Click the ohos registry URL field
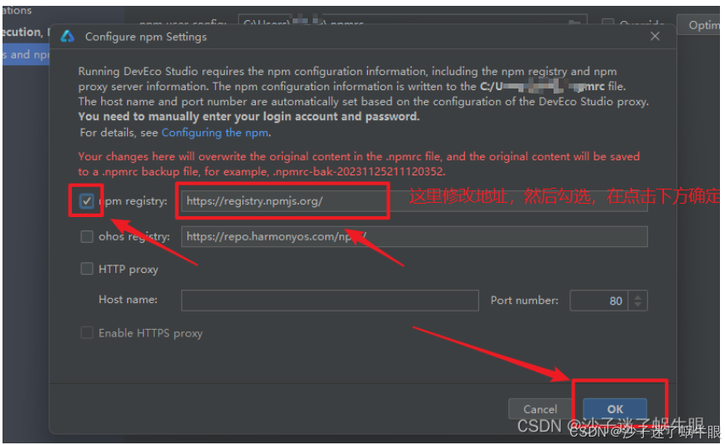 [x=414, y=237]
